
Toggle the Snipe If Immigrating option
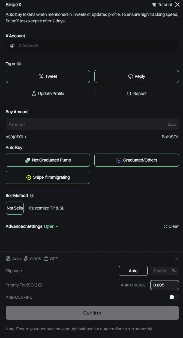pyautogui.click(x=48, y=177)
